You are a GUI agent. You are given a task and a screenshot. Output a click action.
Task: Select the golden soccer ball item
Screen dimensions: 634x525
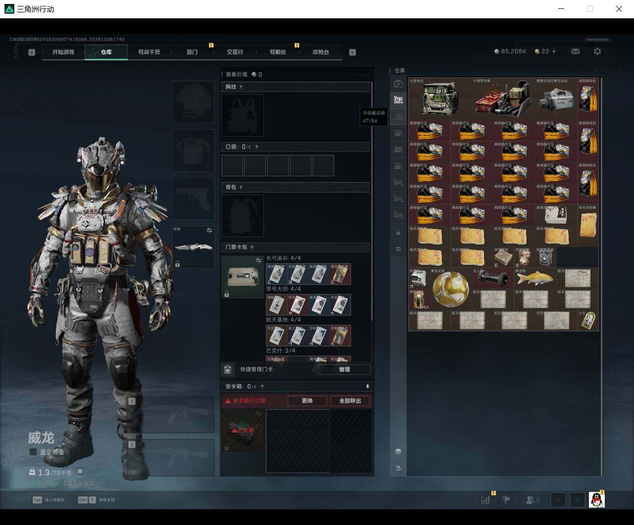(x=450, y=288)
